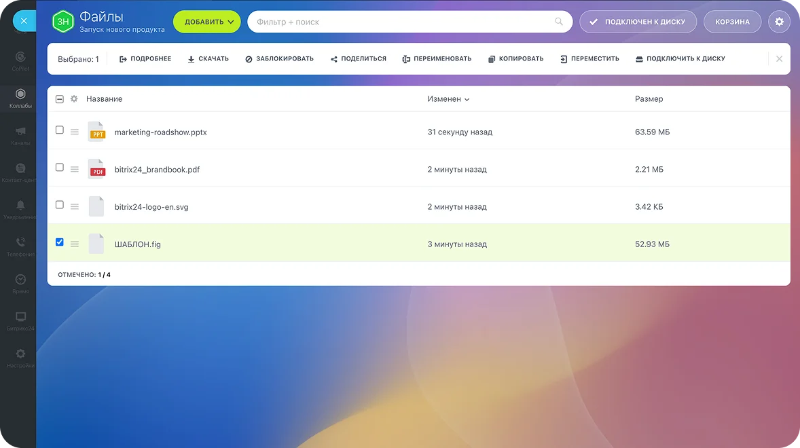Expand the ДОБАВИТЬ dropdown button

pyautogui.click(x=207, y=22)
